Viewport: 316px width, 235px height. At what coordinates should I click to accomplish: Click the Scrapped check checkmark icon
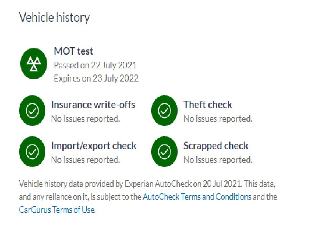[x=164, y=151]
